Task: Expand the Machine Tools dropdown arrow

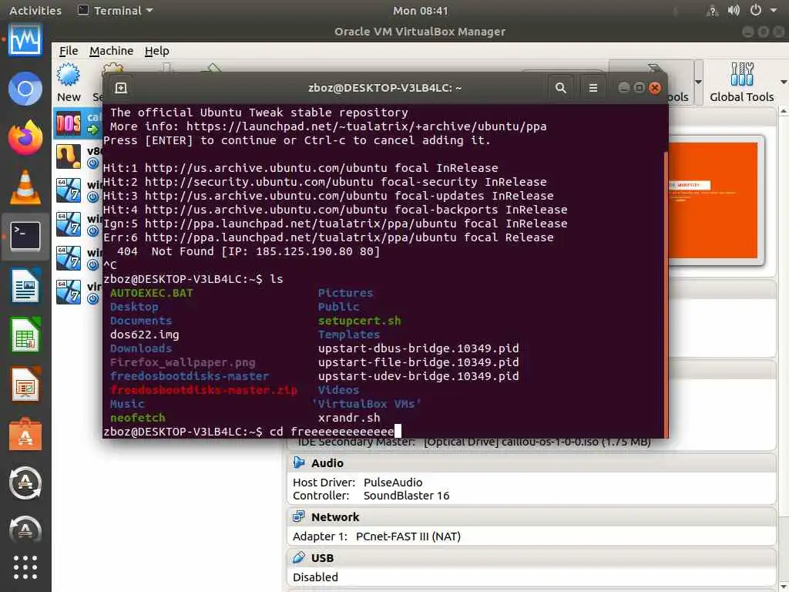Action: (x=698, y=82)
